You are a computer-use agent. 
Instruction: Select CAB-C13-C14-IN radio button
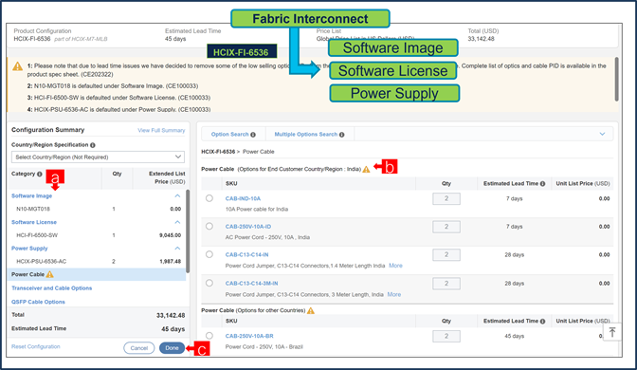(209, 254)
